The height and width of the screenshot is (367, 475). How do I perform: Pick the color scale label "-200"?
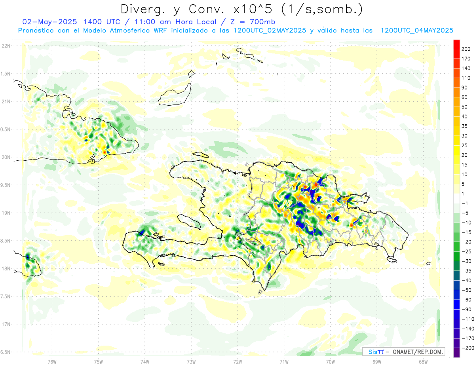(x=467, y=348)
